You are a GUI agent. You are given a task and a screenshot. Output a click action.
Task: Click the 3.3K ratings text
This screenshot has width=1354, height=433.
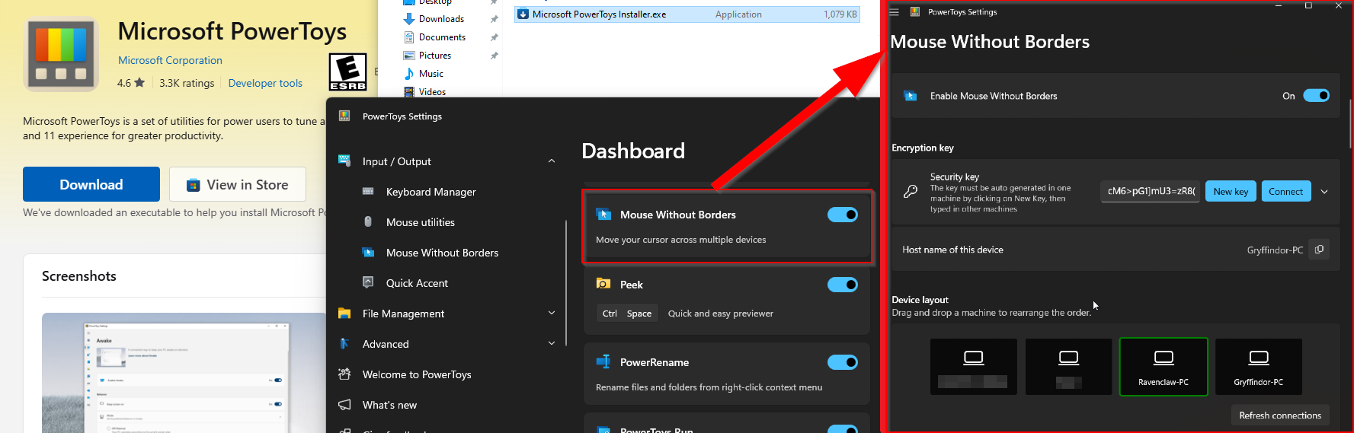(x=187, y=83)
